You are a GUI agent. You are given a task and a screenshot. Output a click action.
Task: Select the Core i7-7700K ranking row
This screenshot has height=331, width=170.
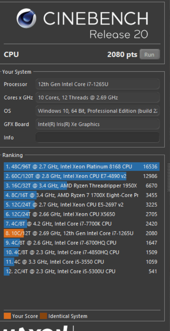click(82, 224)
